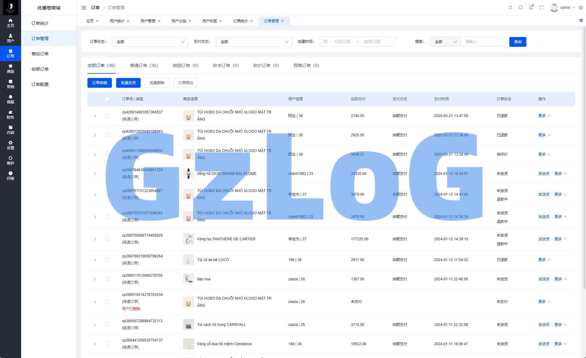Collapse sidebar using the hamburger menu icon
This screenshot has height=358, width=586.
84,8
